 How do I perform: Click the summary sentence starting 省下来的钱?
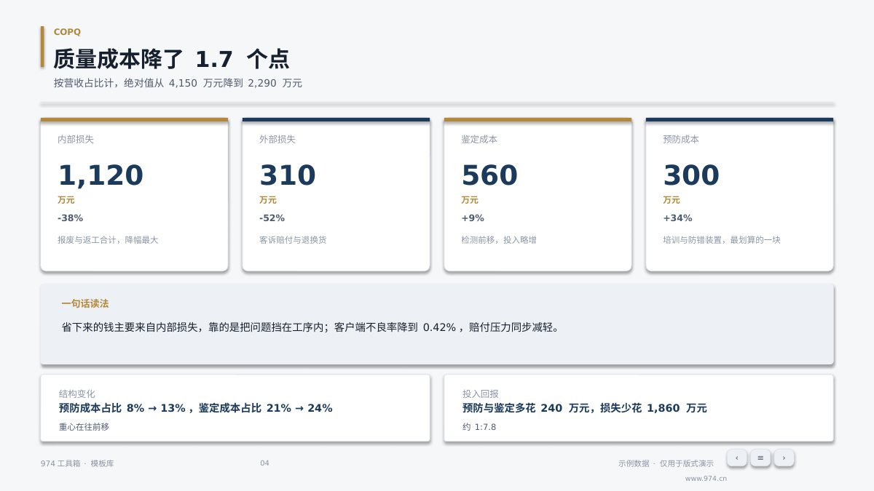coord(312,327)
